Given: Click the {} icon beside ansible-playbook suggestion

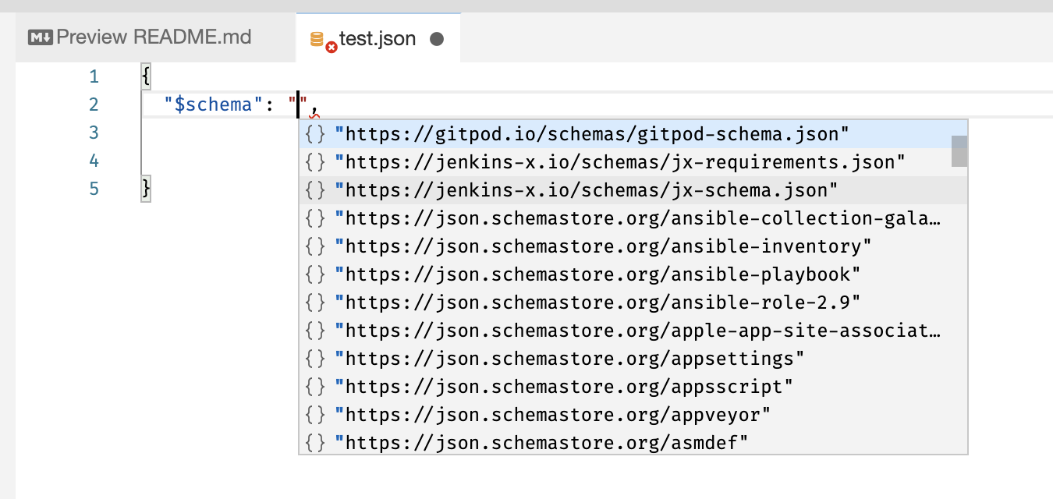Looking at the screenshot, I should (314, 274).
